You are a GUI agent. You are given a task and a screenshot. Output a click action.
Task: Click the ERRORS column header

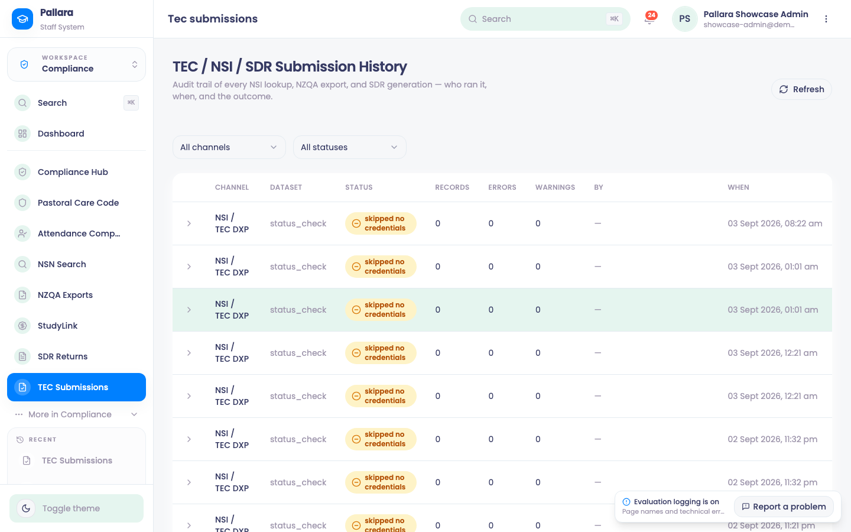[502, 187]
